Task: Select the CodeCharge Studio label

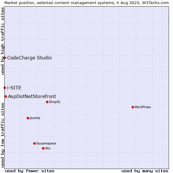Action: [29, 58]
